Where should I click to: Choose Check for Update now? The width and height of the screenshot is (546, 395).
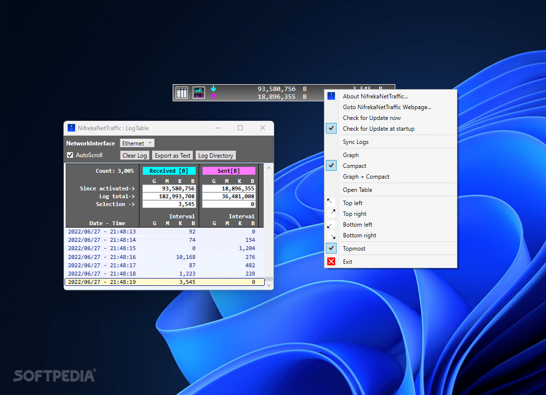point(371,118)
